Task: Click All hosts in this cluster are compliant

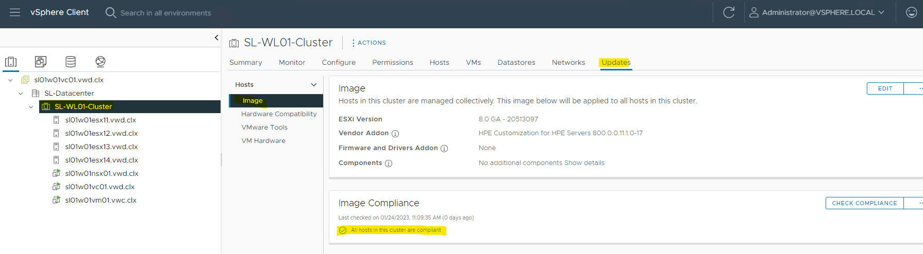Action: (x=396, y=230)
